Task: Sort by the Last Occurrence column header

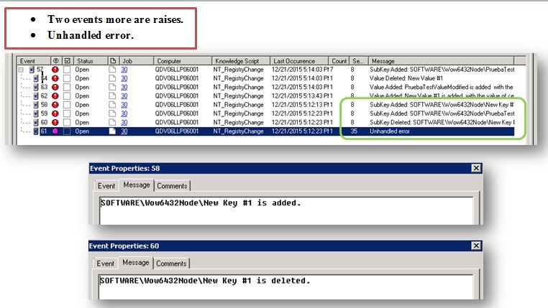Action: click(x=299, y=61)
